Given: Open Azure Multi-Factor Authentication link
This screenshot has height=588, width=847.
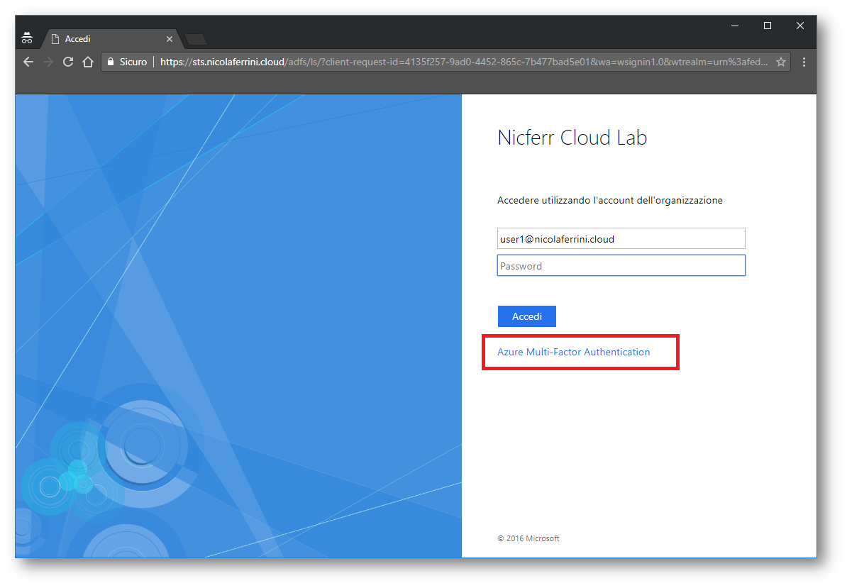Looking at the screenshot, I should click(573, 352).
